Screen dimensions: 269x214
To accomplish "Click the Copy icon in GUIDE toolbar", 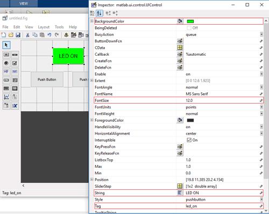I will [35, 35].
